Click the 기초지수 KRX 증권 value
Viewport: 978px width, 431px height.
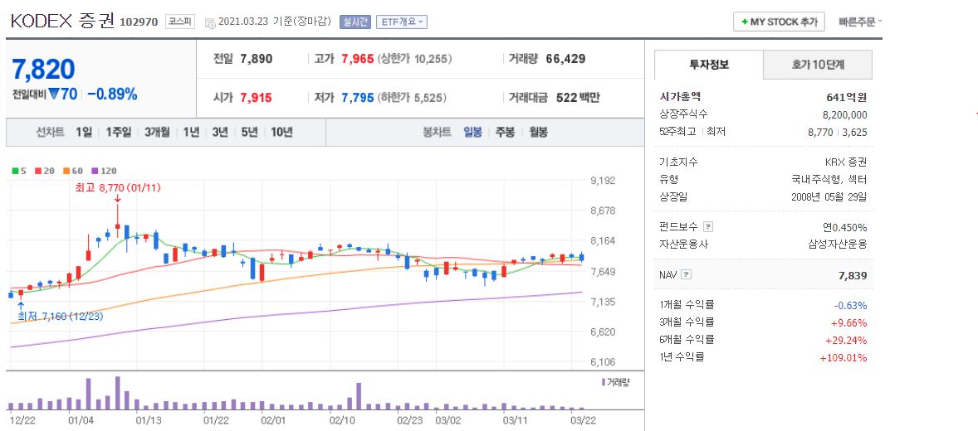[846, 162]
